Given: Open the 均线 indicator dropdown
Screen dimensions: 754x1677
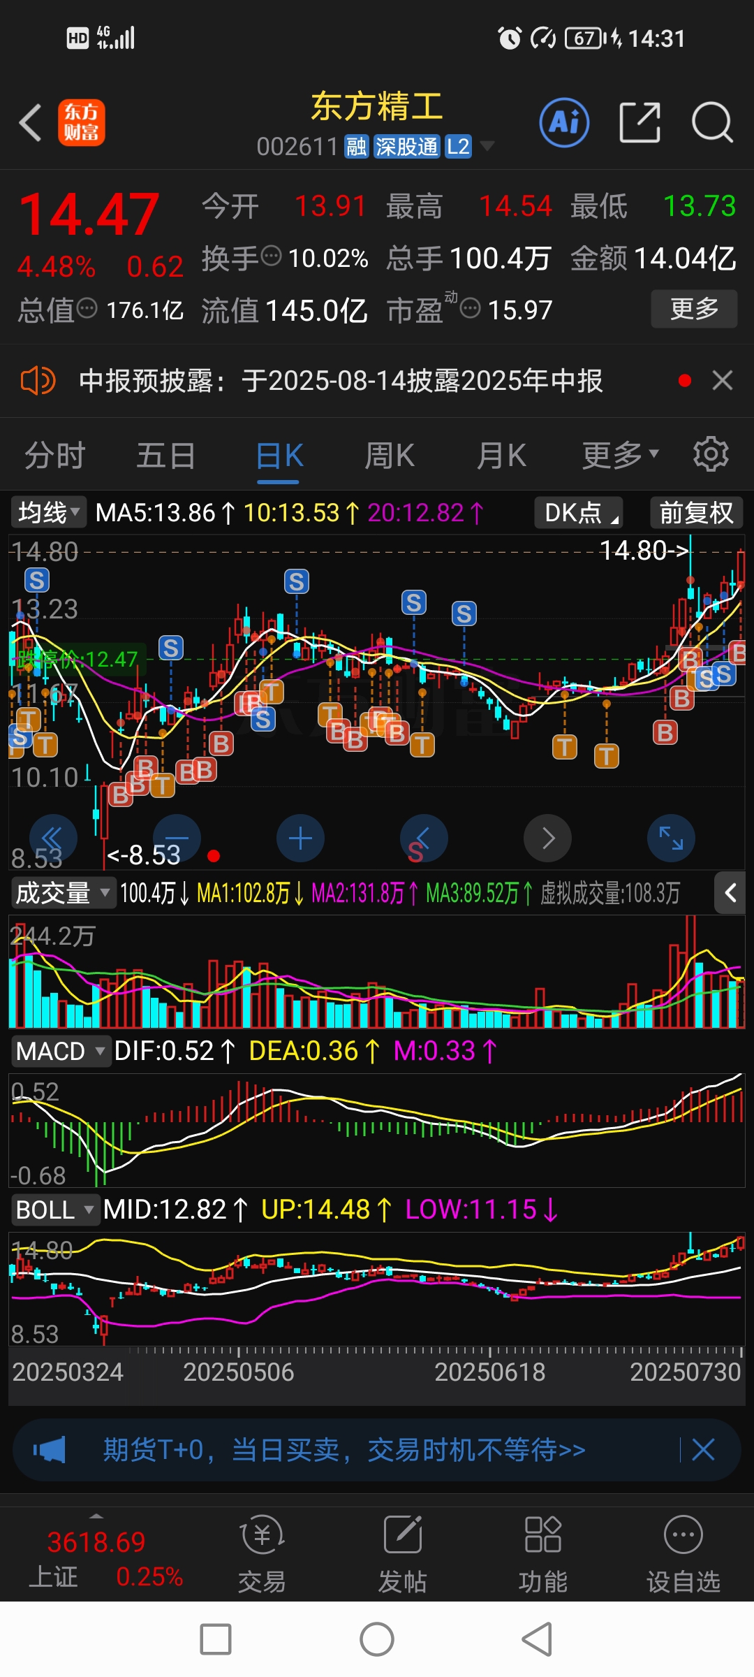Looking at the screenshot, I should pos(48,512).
